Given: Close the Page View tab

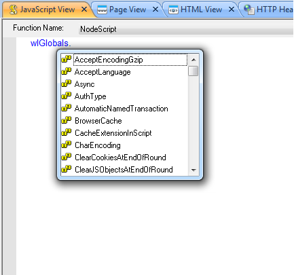Looking at the screenshot, I should pos(155,10).
